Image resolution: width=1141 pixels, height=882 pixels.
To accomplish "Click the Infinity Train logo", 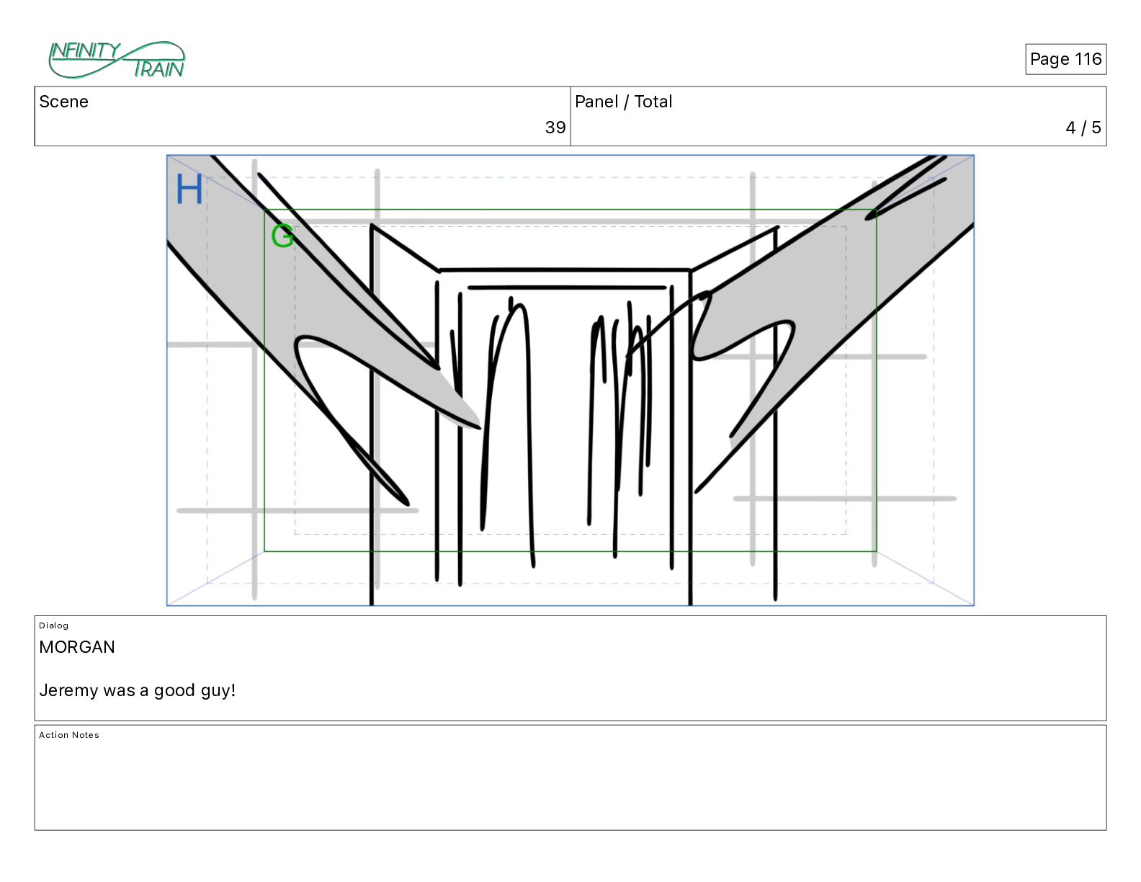I will pyautogui.click(x=117, y=60).
